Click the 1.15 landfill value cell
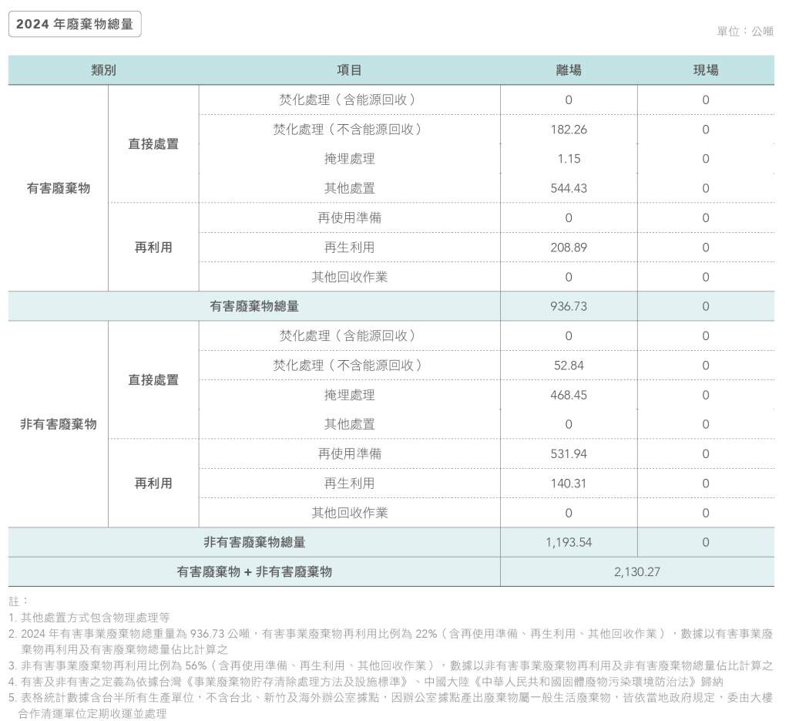The image size is (789, 721). 569,159
